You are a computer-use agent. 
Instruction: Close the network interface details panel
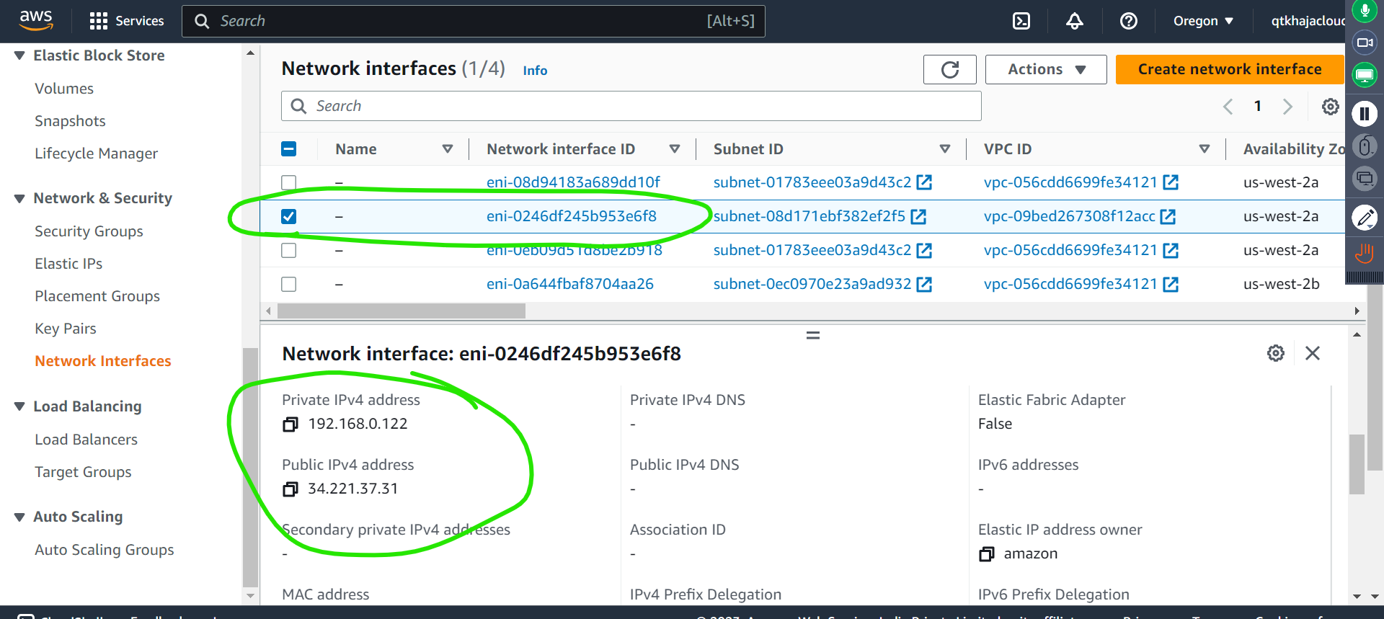tap(1313, 353)
